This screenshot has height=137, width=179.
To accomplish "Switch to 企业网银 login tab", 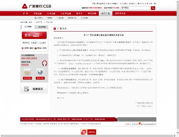I will click(42, 27).
